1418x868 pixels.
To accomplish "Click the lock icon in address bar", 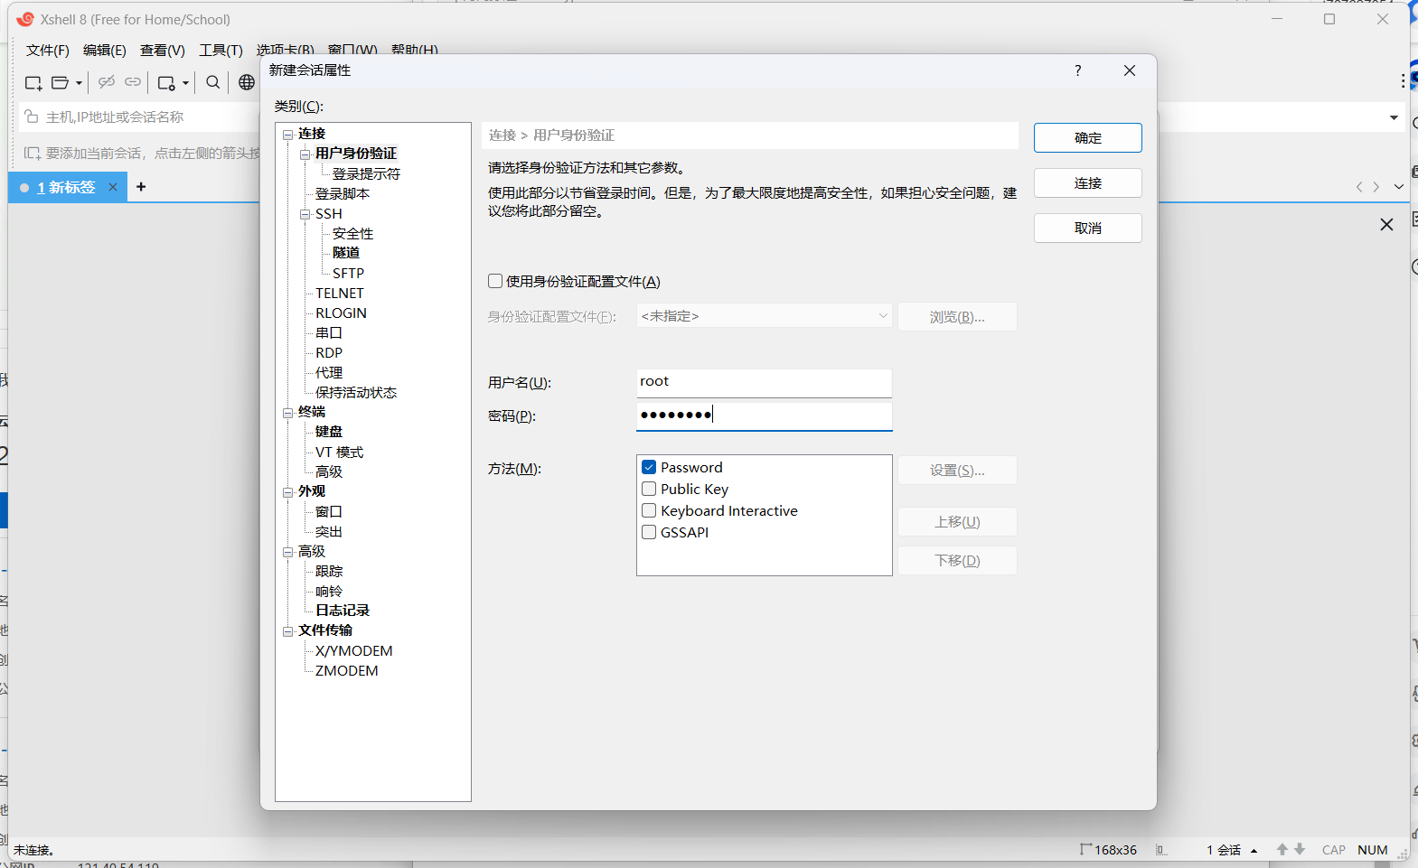I will point(32,117).
